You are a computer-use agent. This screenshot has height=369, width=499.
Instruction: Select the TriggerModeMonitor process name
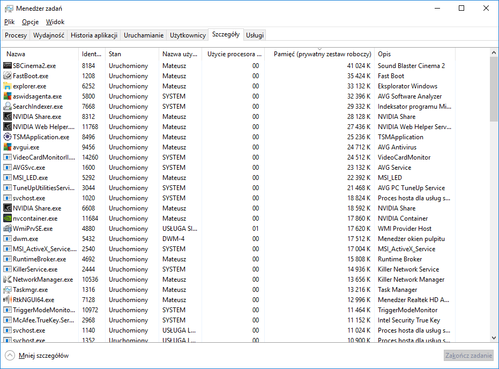(44, 310)
